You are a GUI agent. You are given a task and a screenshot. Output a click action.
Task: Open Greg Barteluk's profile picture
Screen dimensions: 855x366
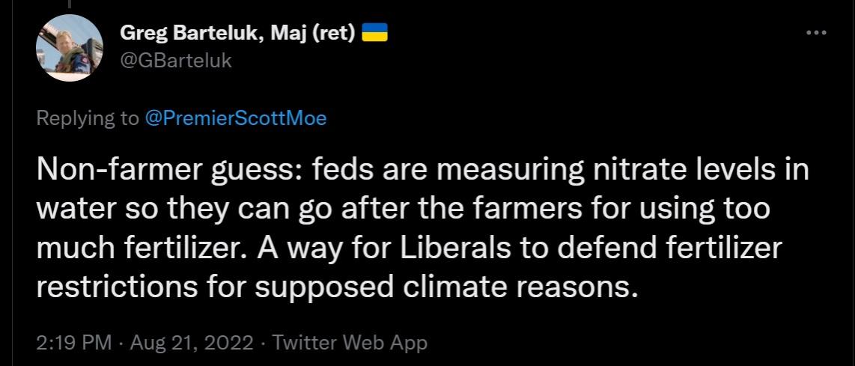69,48
